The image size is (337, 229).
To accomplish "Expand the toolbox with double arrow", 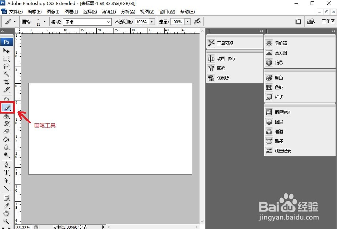I will tap(2, 31).
